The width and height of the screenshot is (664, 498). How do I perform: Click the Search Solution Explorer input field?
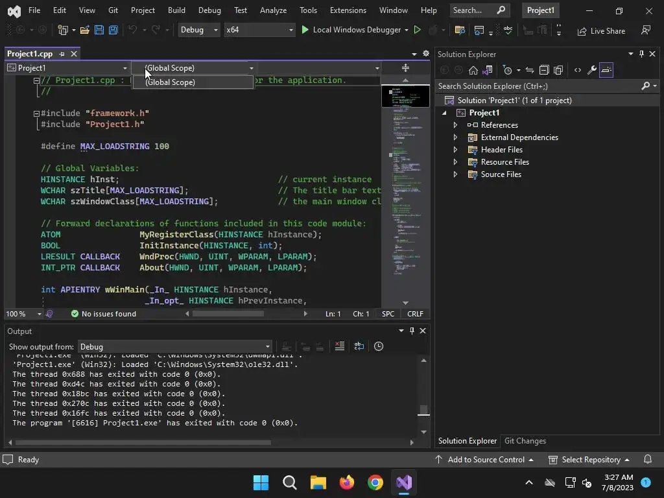539,86
